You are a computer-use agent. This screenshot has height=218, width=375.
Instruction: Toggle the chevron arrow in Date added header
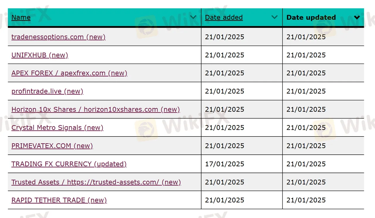[275, 17]
